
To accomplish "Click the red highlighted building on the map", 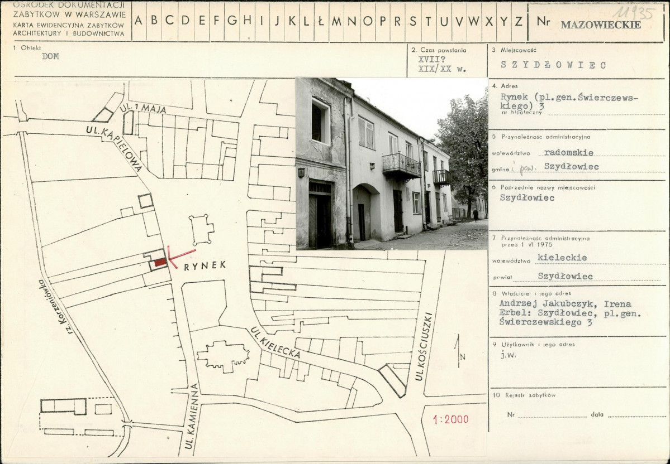I will click(x=160, y=262).
